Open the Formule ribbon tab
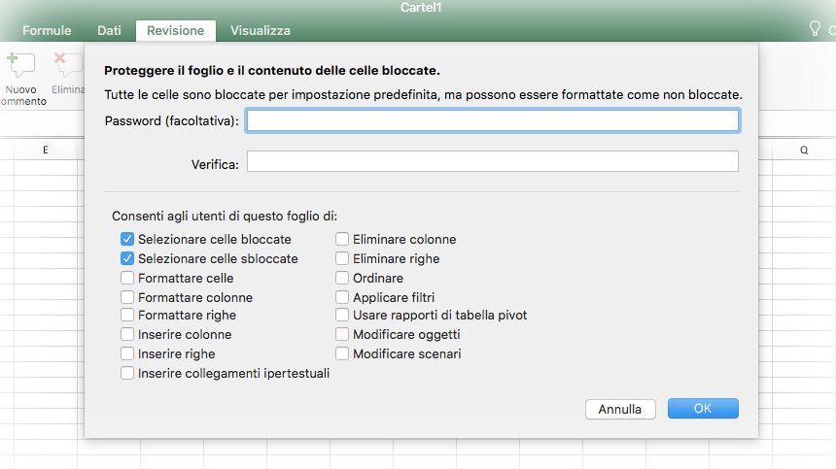 coord(47,30)
